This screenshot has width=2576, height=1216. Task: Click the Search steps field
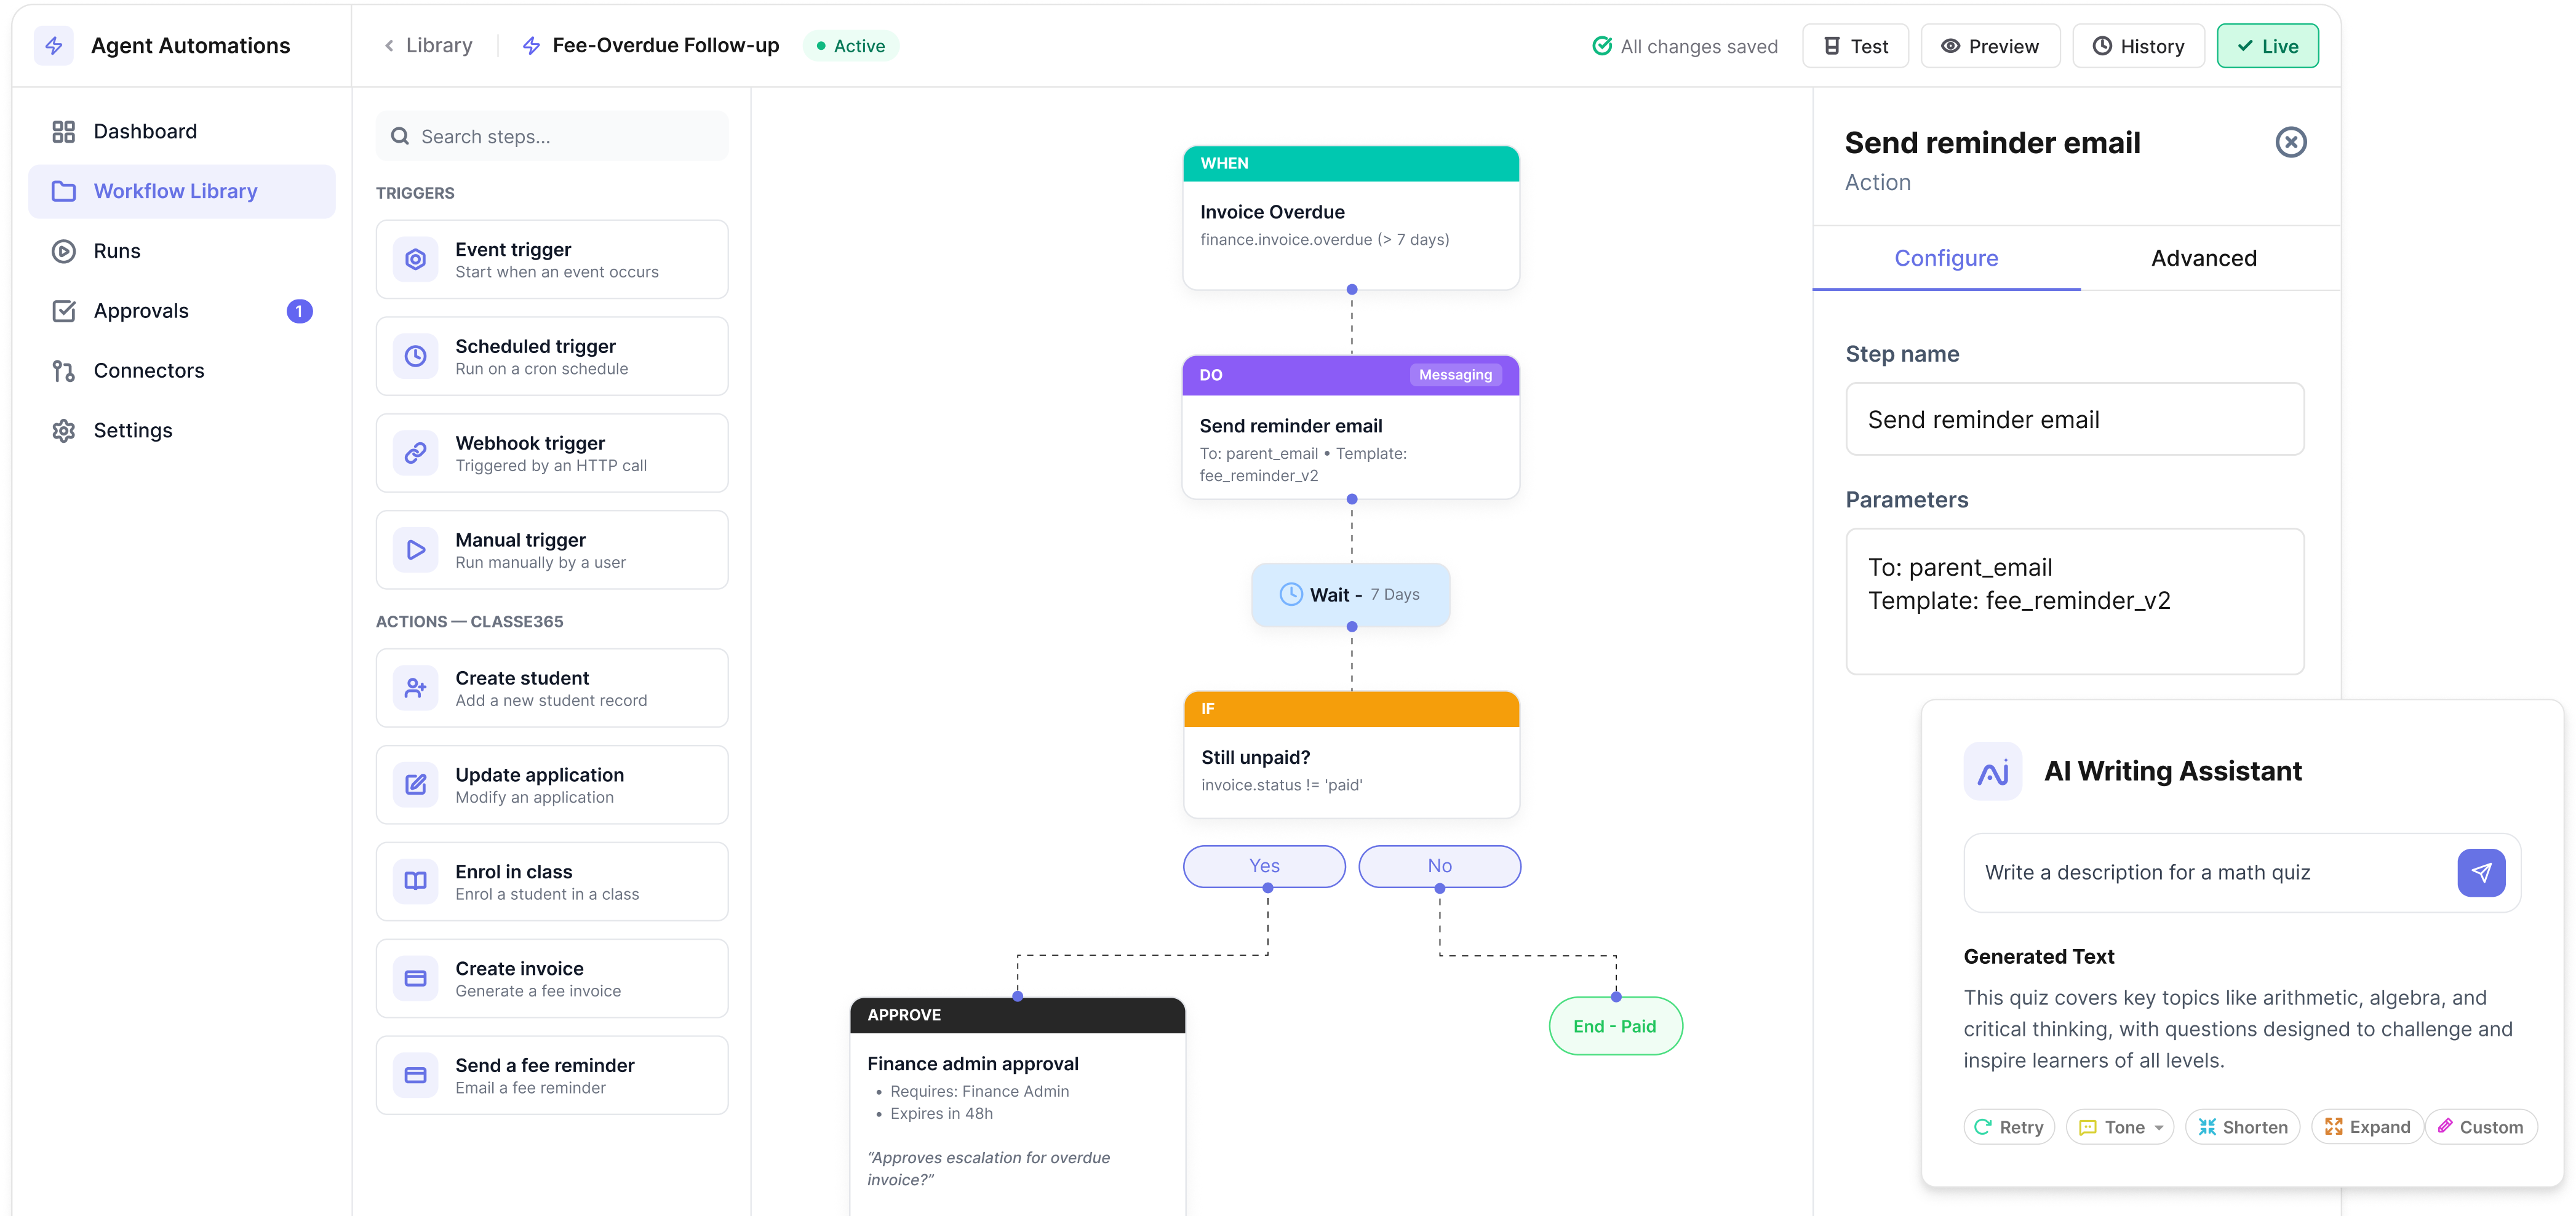point(552,136)
